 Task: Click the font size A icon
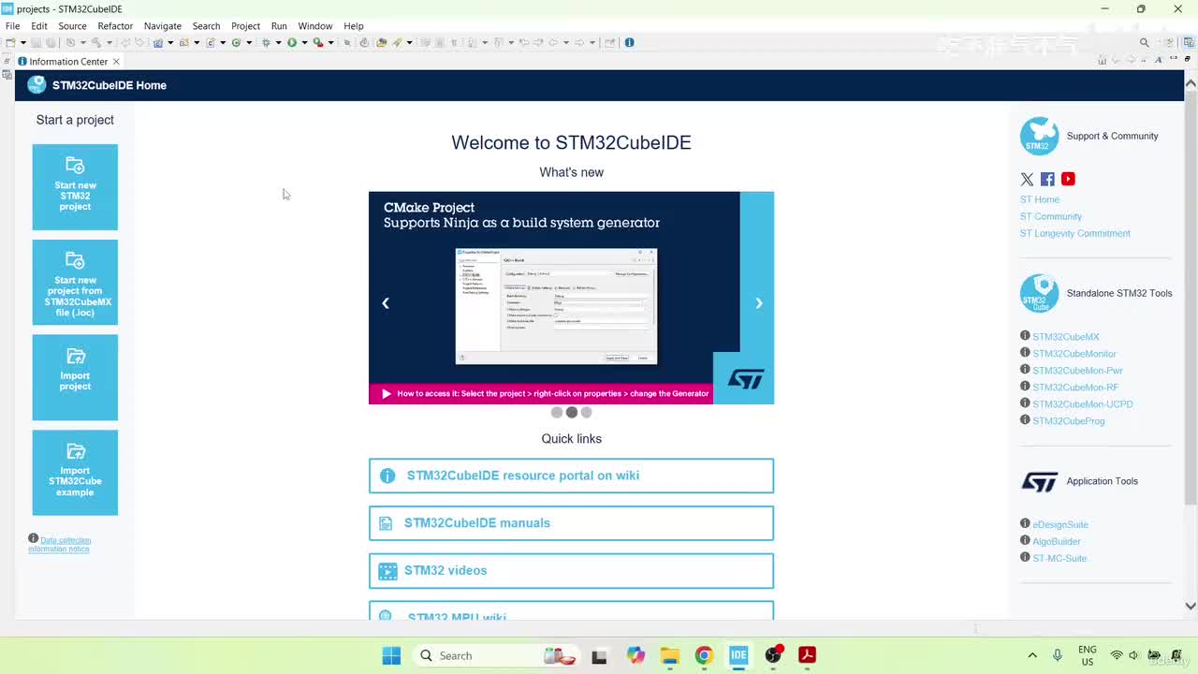click(1159, 60)
